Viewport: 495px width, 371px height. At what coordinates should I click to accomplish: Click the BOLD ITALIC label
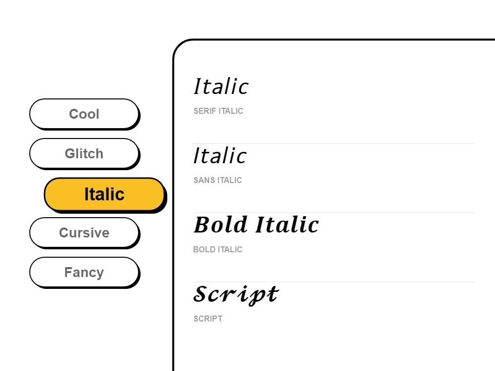[x=218, y=249]
